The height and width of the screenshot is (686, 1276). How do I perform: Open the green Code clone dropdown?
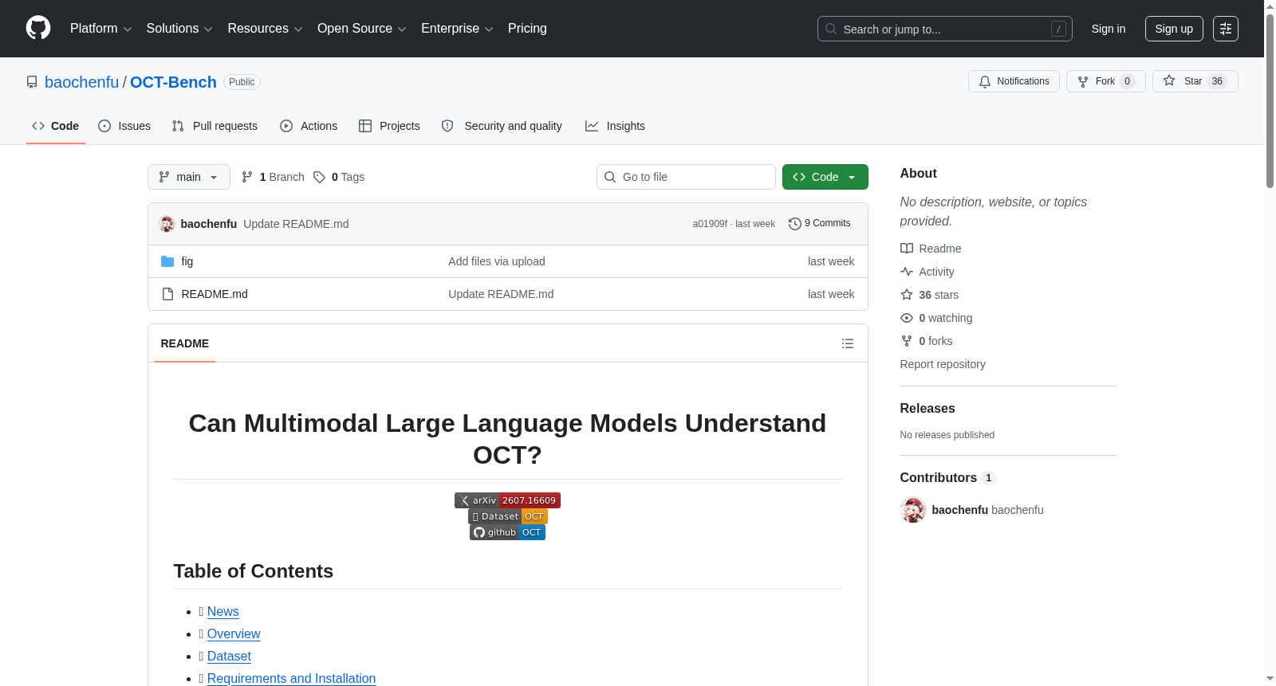point(825,177)
